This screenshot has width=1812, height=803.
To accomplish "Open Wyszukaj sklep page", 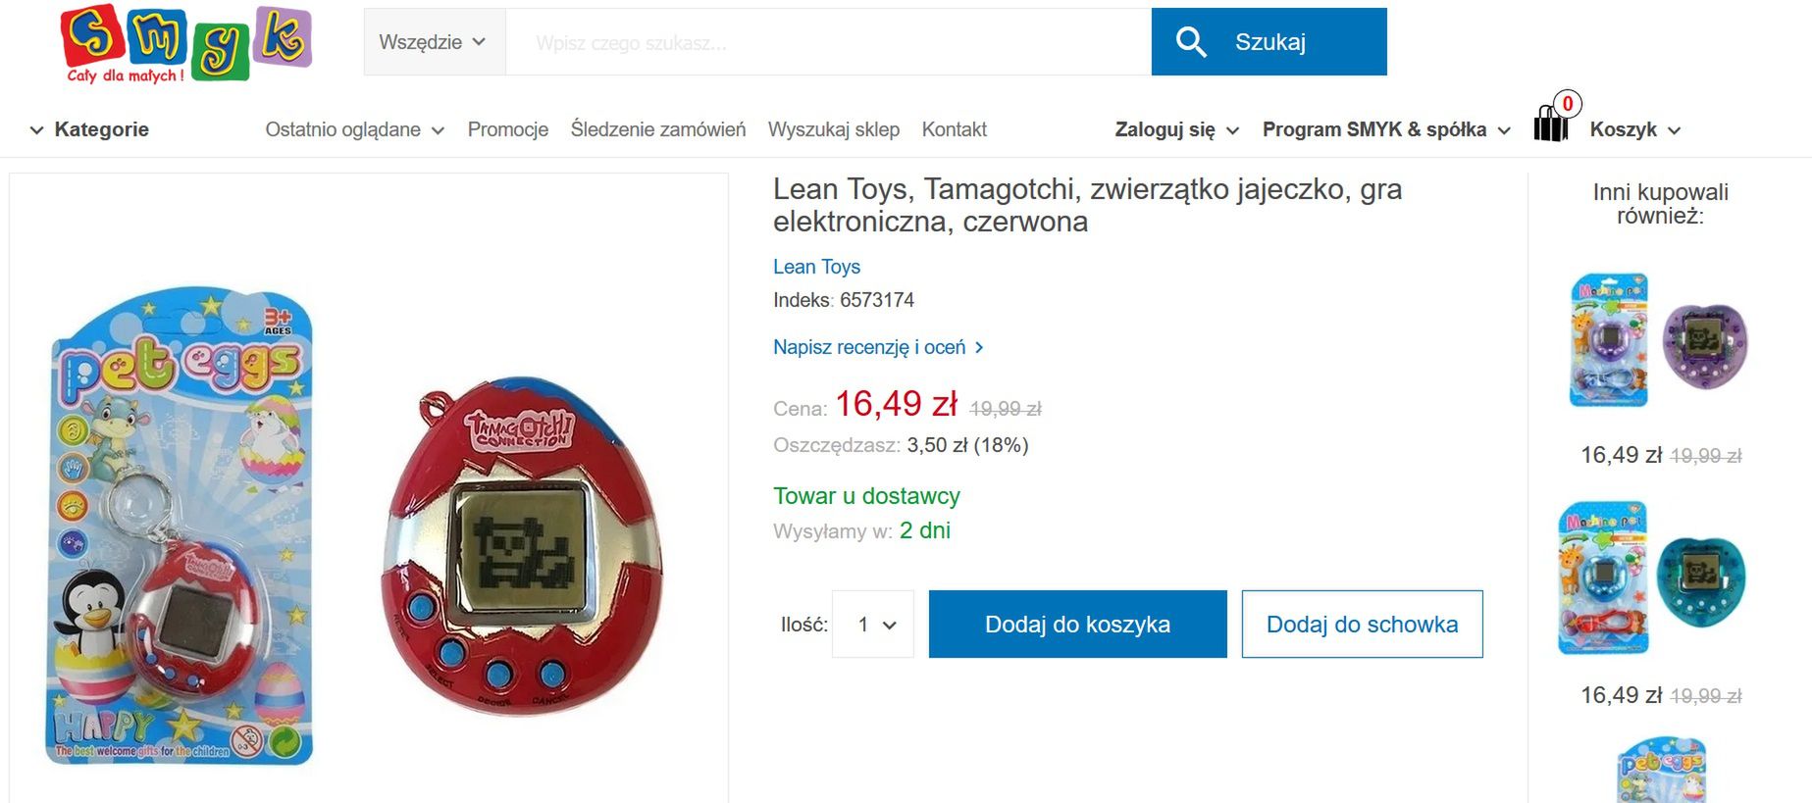I will pyautogui.click(x=834, y=129).
